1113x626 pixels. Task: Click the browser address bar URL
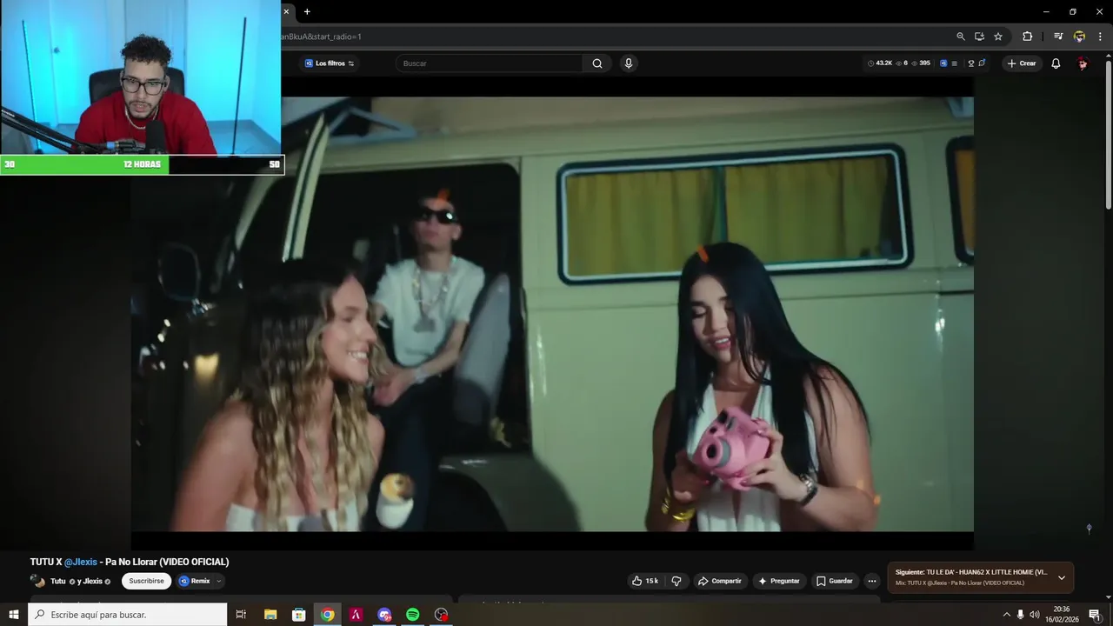click(x=321, y=37)
